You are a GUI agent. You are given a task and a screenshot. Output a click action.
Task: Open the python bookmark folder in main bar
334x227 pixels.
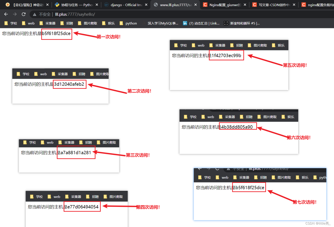pos(128,23)
